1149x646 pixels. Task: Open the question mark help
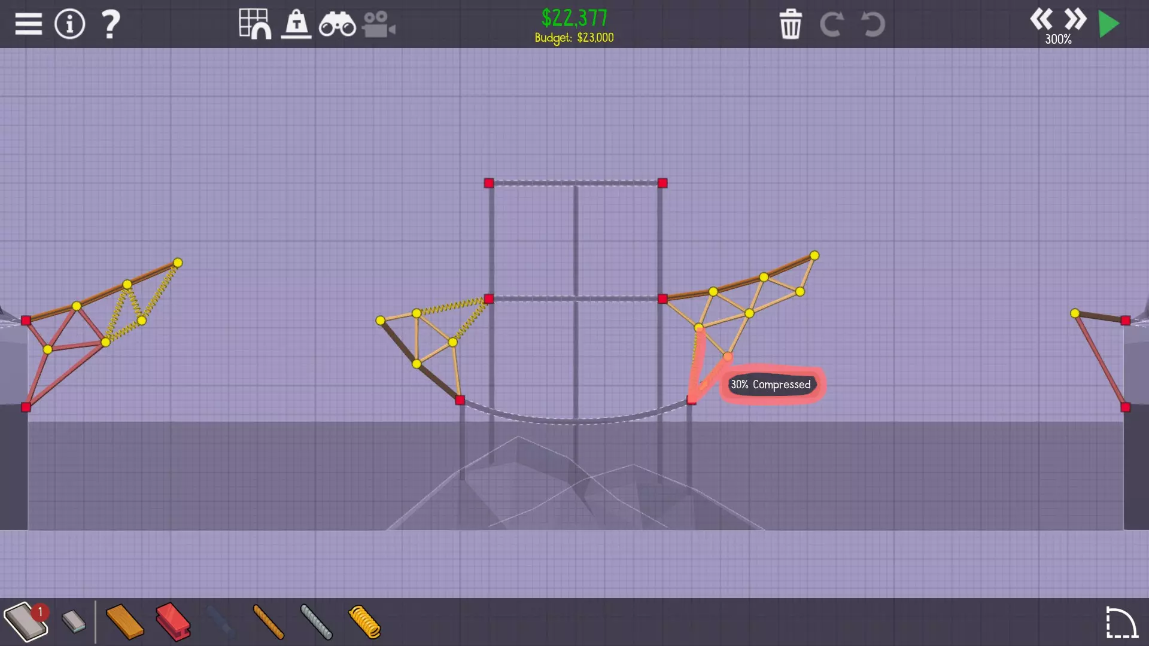tap(111, 25)
